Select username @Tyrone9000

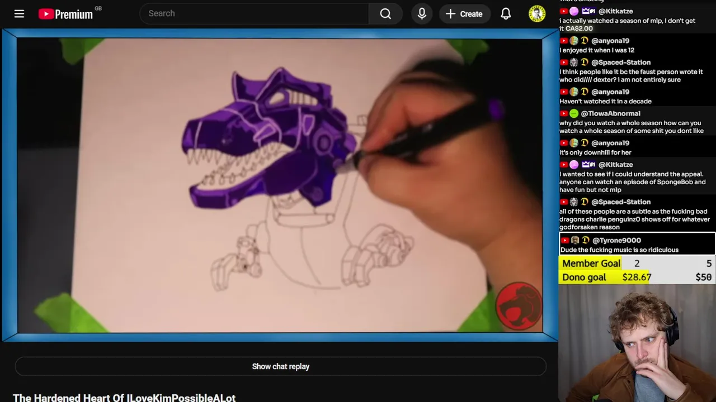pos(616,241)
